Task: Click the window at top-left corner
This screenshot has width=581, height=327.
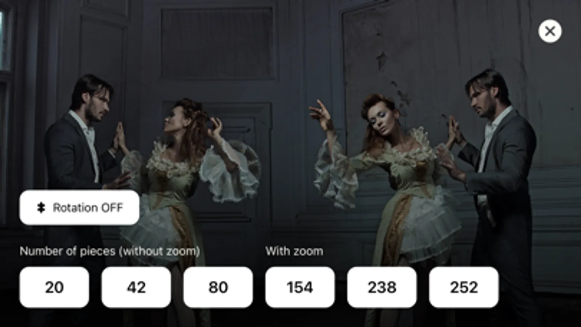Action: point(5,40)
